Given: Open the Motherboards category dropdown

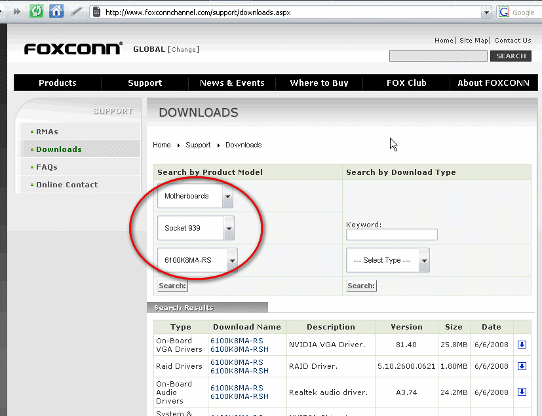Looking at the screenshot, I should (195, 196).
